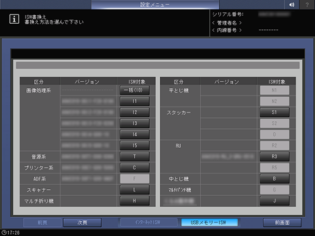The width and height of the screenshot is (315, 236).
Task: Choose the T button for 音源系
Action: (135, 156)
